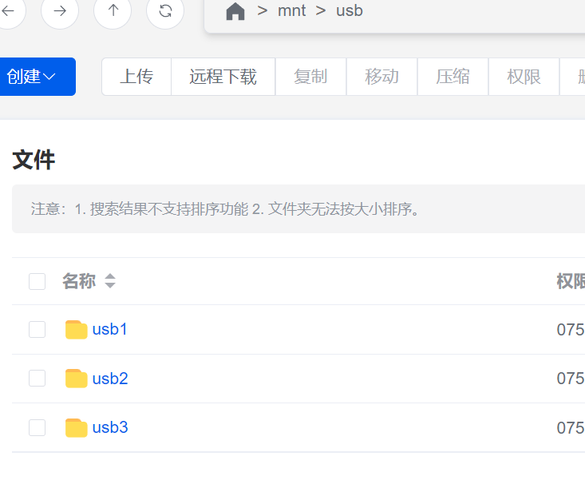Click the usb2 folder icon
This screenshot has width=585, height=480.
click(76, 379)
